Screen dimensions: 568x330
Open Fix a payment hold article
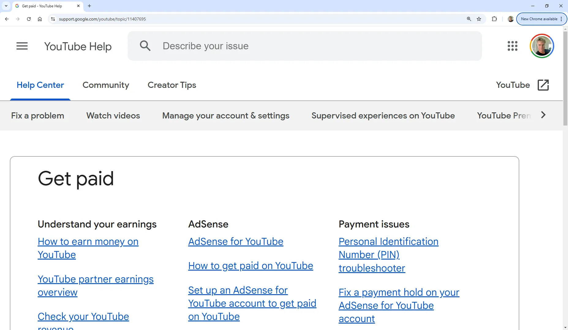399,306
